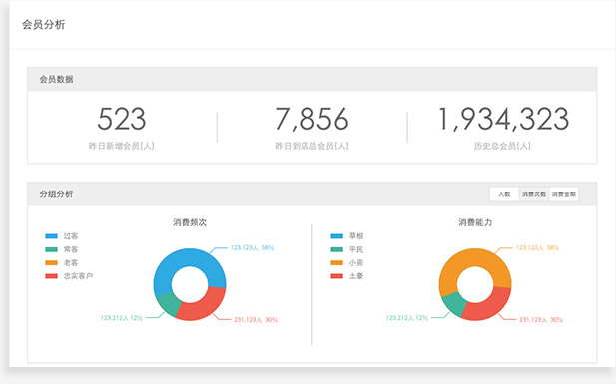Click the red segment of 消费能力 donut
Image resolution: width=616 pixels, height=384 pixels.
[x=490, y=306]
